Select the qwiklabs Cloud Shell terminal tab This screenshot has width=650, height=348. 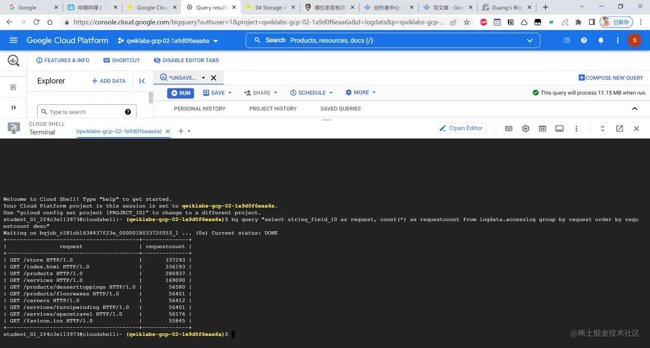coord(119,131)
